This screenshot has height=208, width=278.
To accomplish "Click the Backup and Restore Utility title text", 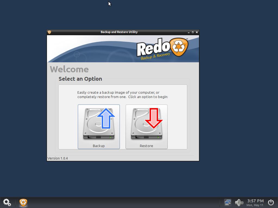I will coord(119,32).
